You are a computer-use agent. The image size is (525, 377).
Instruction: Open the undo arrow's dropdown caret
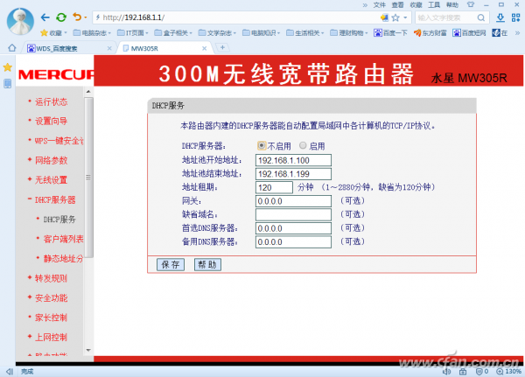[x=86, y=17]
